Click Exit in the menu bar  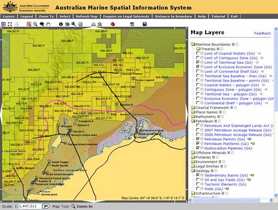234,17
